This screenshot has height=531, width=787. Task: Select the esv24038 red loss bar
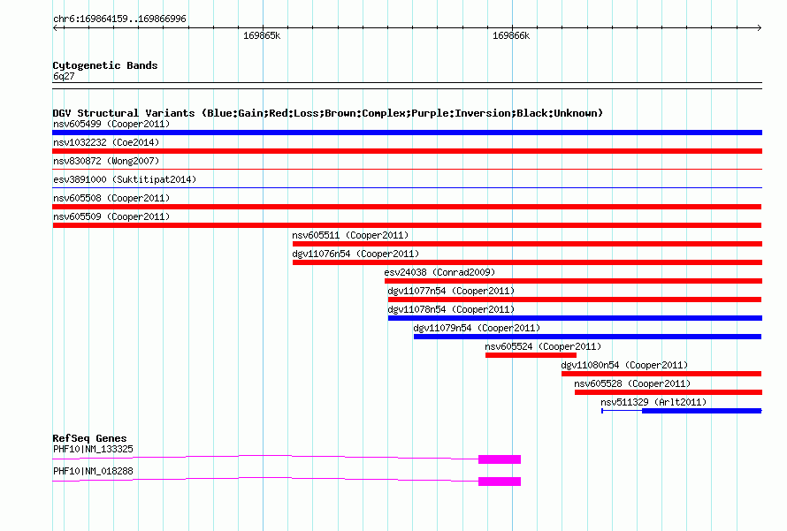[573, 281]
